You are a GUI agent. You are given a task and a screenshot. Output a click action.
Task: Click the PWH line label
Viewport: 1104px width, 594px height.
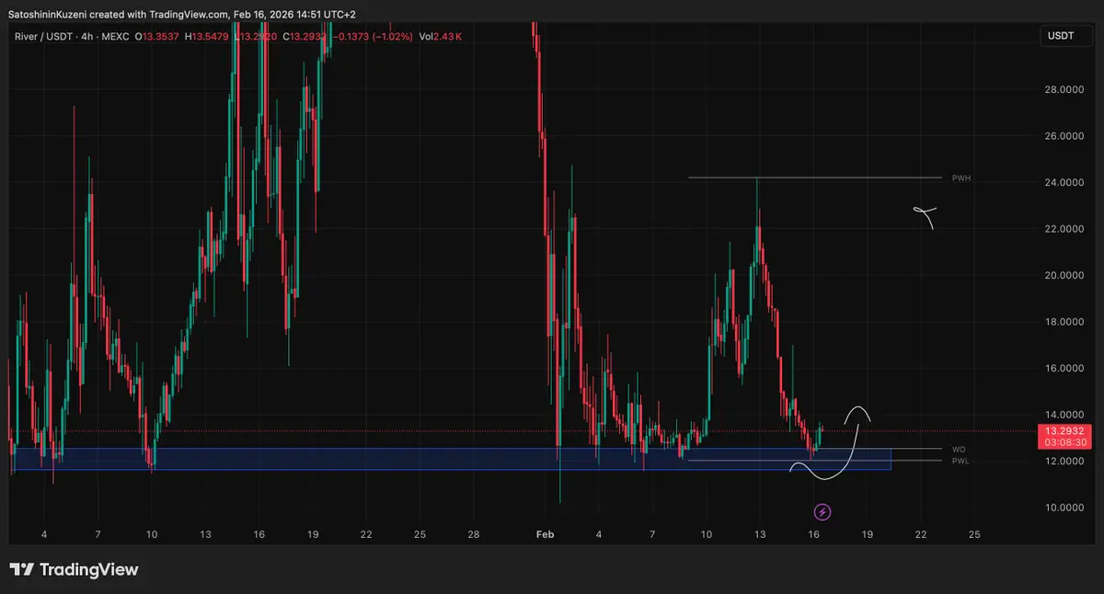click(961, 177)
